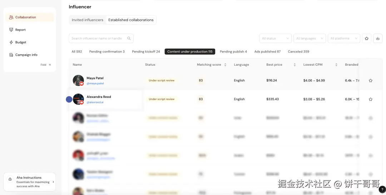This screenshot has height=195, width=386.
Task: Select the All 592 filter tab
Action: tap(77, 52)
